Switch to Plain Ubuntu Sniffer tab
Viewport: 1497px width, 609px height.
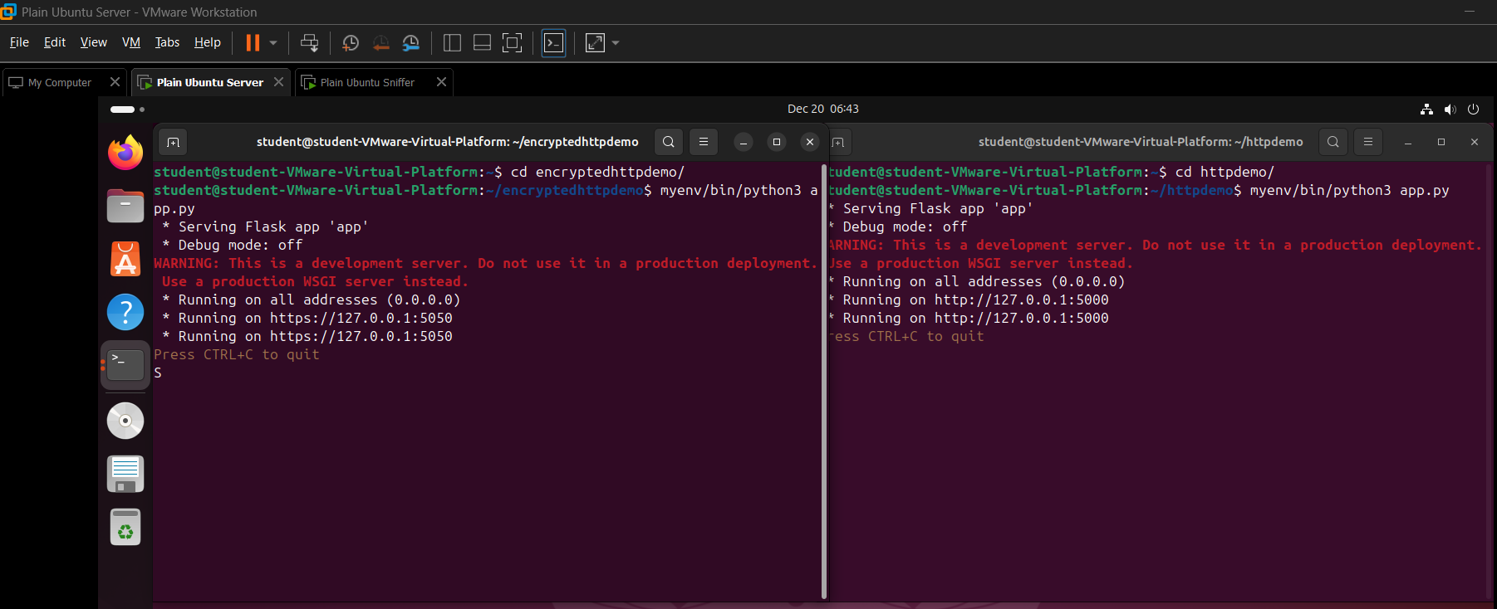[x=367, y=82]
